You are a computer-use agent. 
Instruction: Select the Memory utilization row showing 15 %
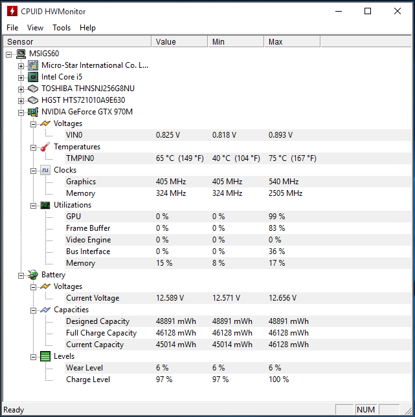[x=238, y=263]
